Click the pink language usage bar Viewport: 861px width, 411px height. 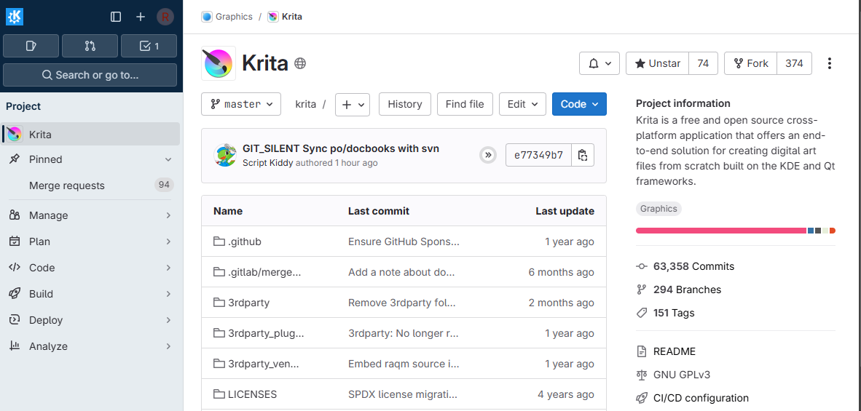point(721,231)
